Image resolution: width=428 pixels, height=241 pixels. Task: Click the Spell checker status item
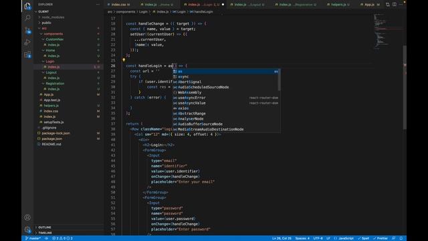point(363,238)
